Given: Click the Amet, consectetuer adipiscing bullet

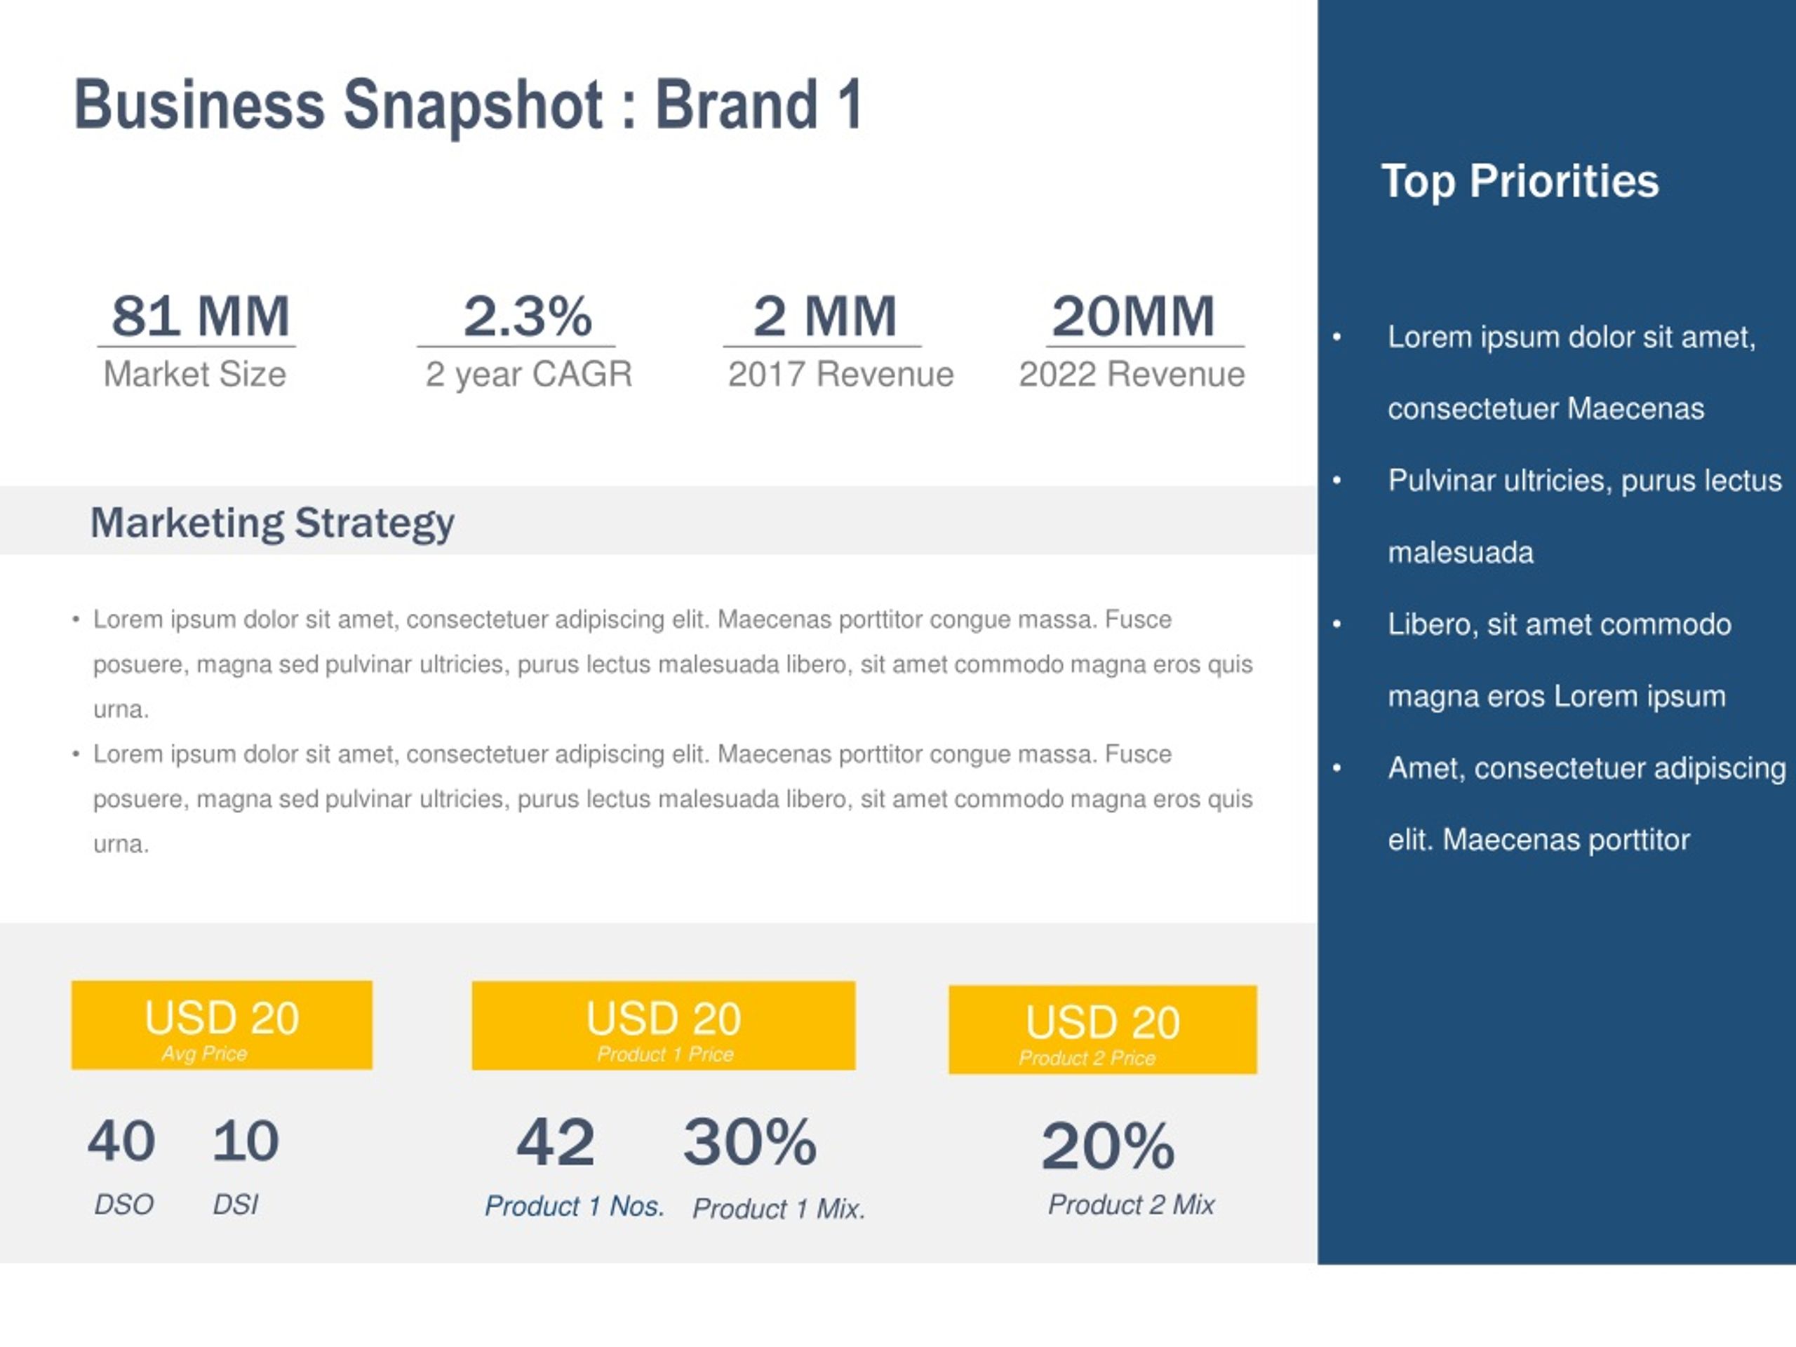Looking at the screenshot, I should [1559, 804].
